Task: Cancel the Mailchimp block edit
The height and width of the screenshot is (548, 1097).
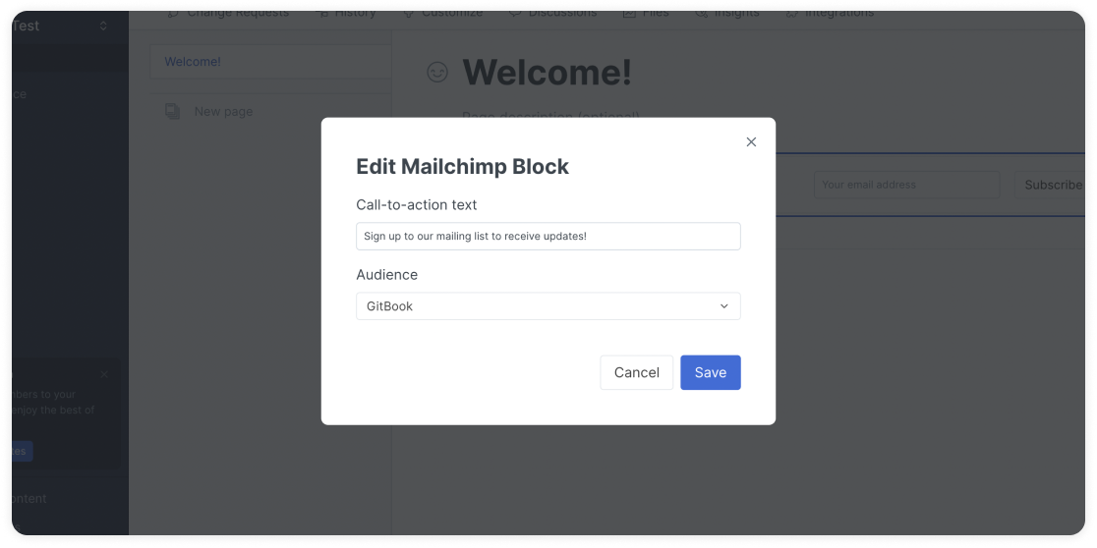Action: click(636, 372)
